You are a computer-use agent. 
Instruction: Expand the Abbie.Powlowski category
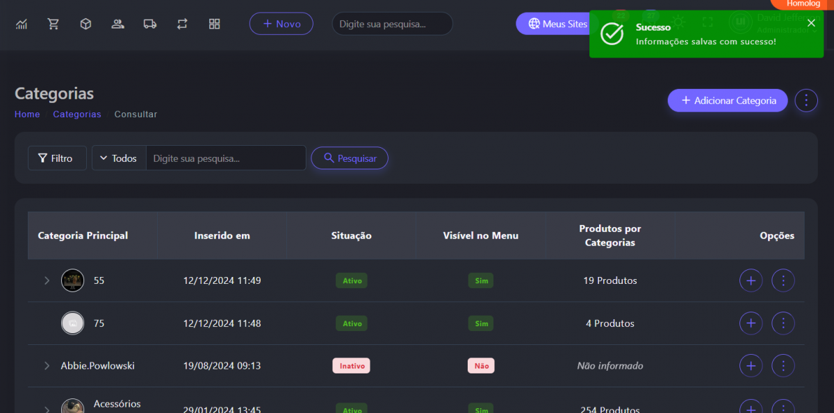tap(47, 366)
